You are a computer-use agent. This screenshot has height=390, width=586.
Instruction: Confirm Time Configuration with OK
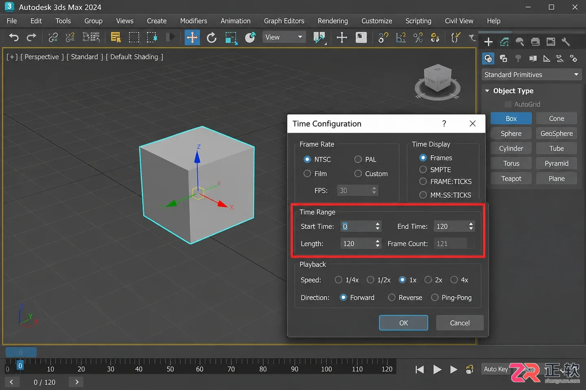[404, 323]
